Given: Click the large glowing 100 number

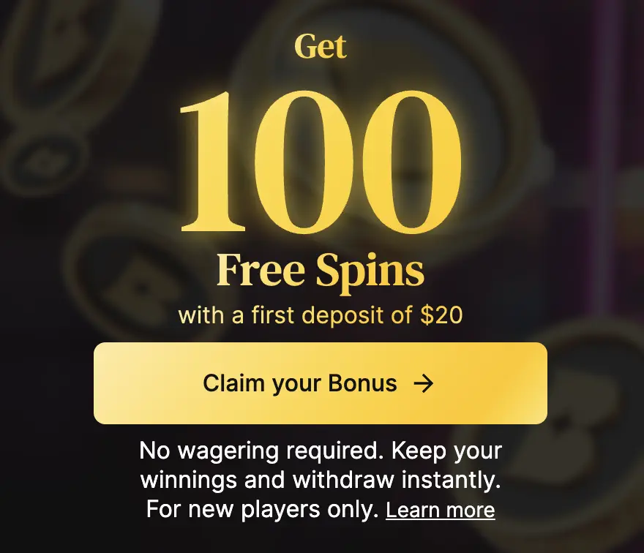Looking at the screenshot, I should point(321,161).
